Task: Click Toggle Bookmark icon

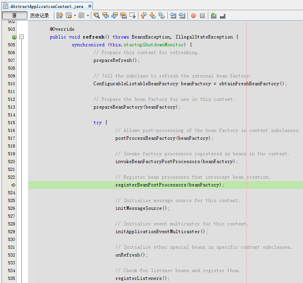Action: [x=161, y=16]
